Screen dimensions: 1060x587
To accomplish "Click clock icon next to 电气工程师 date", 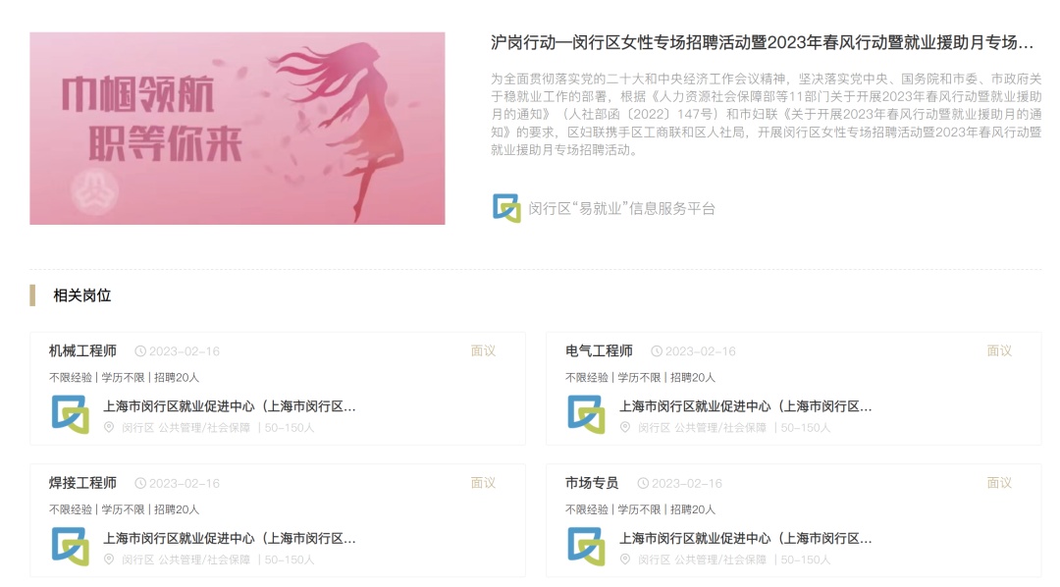I will tap(657, 351).
